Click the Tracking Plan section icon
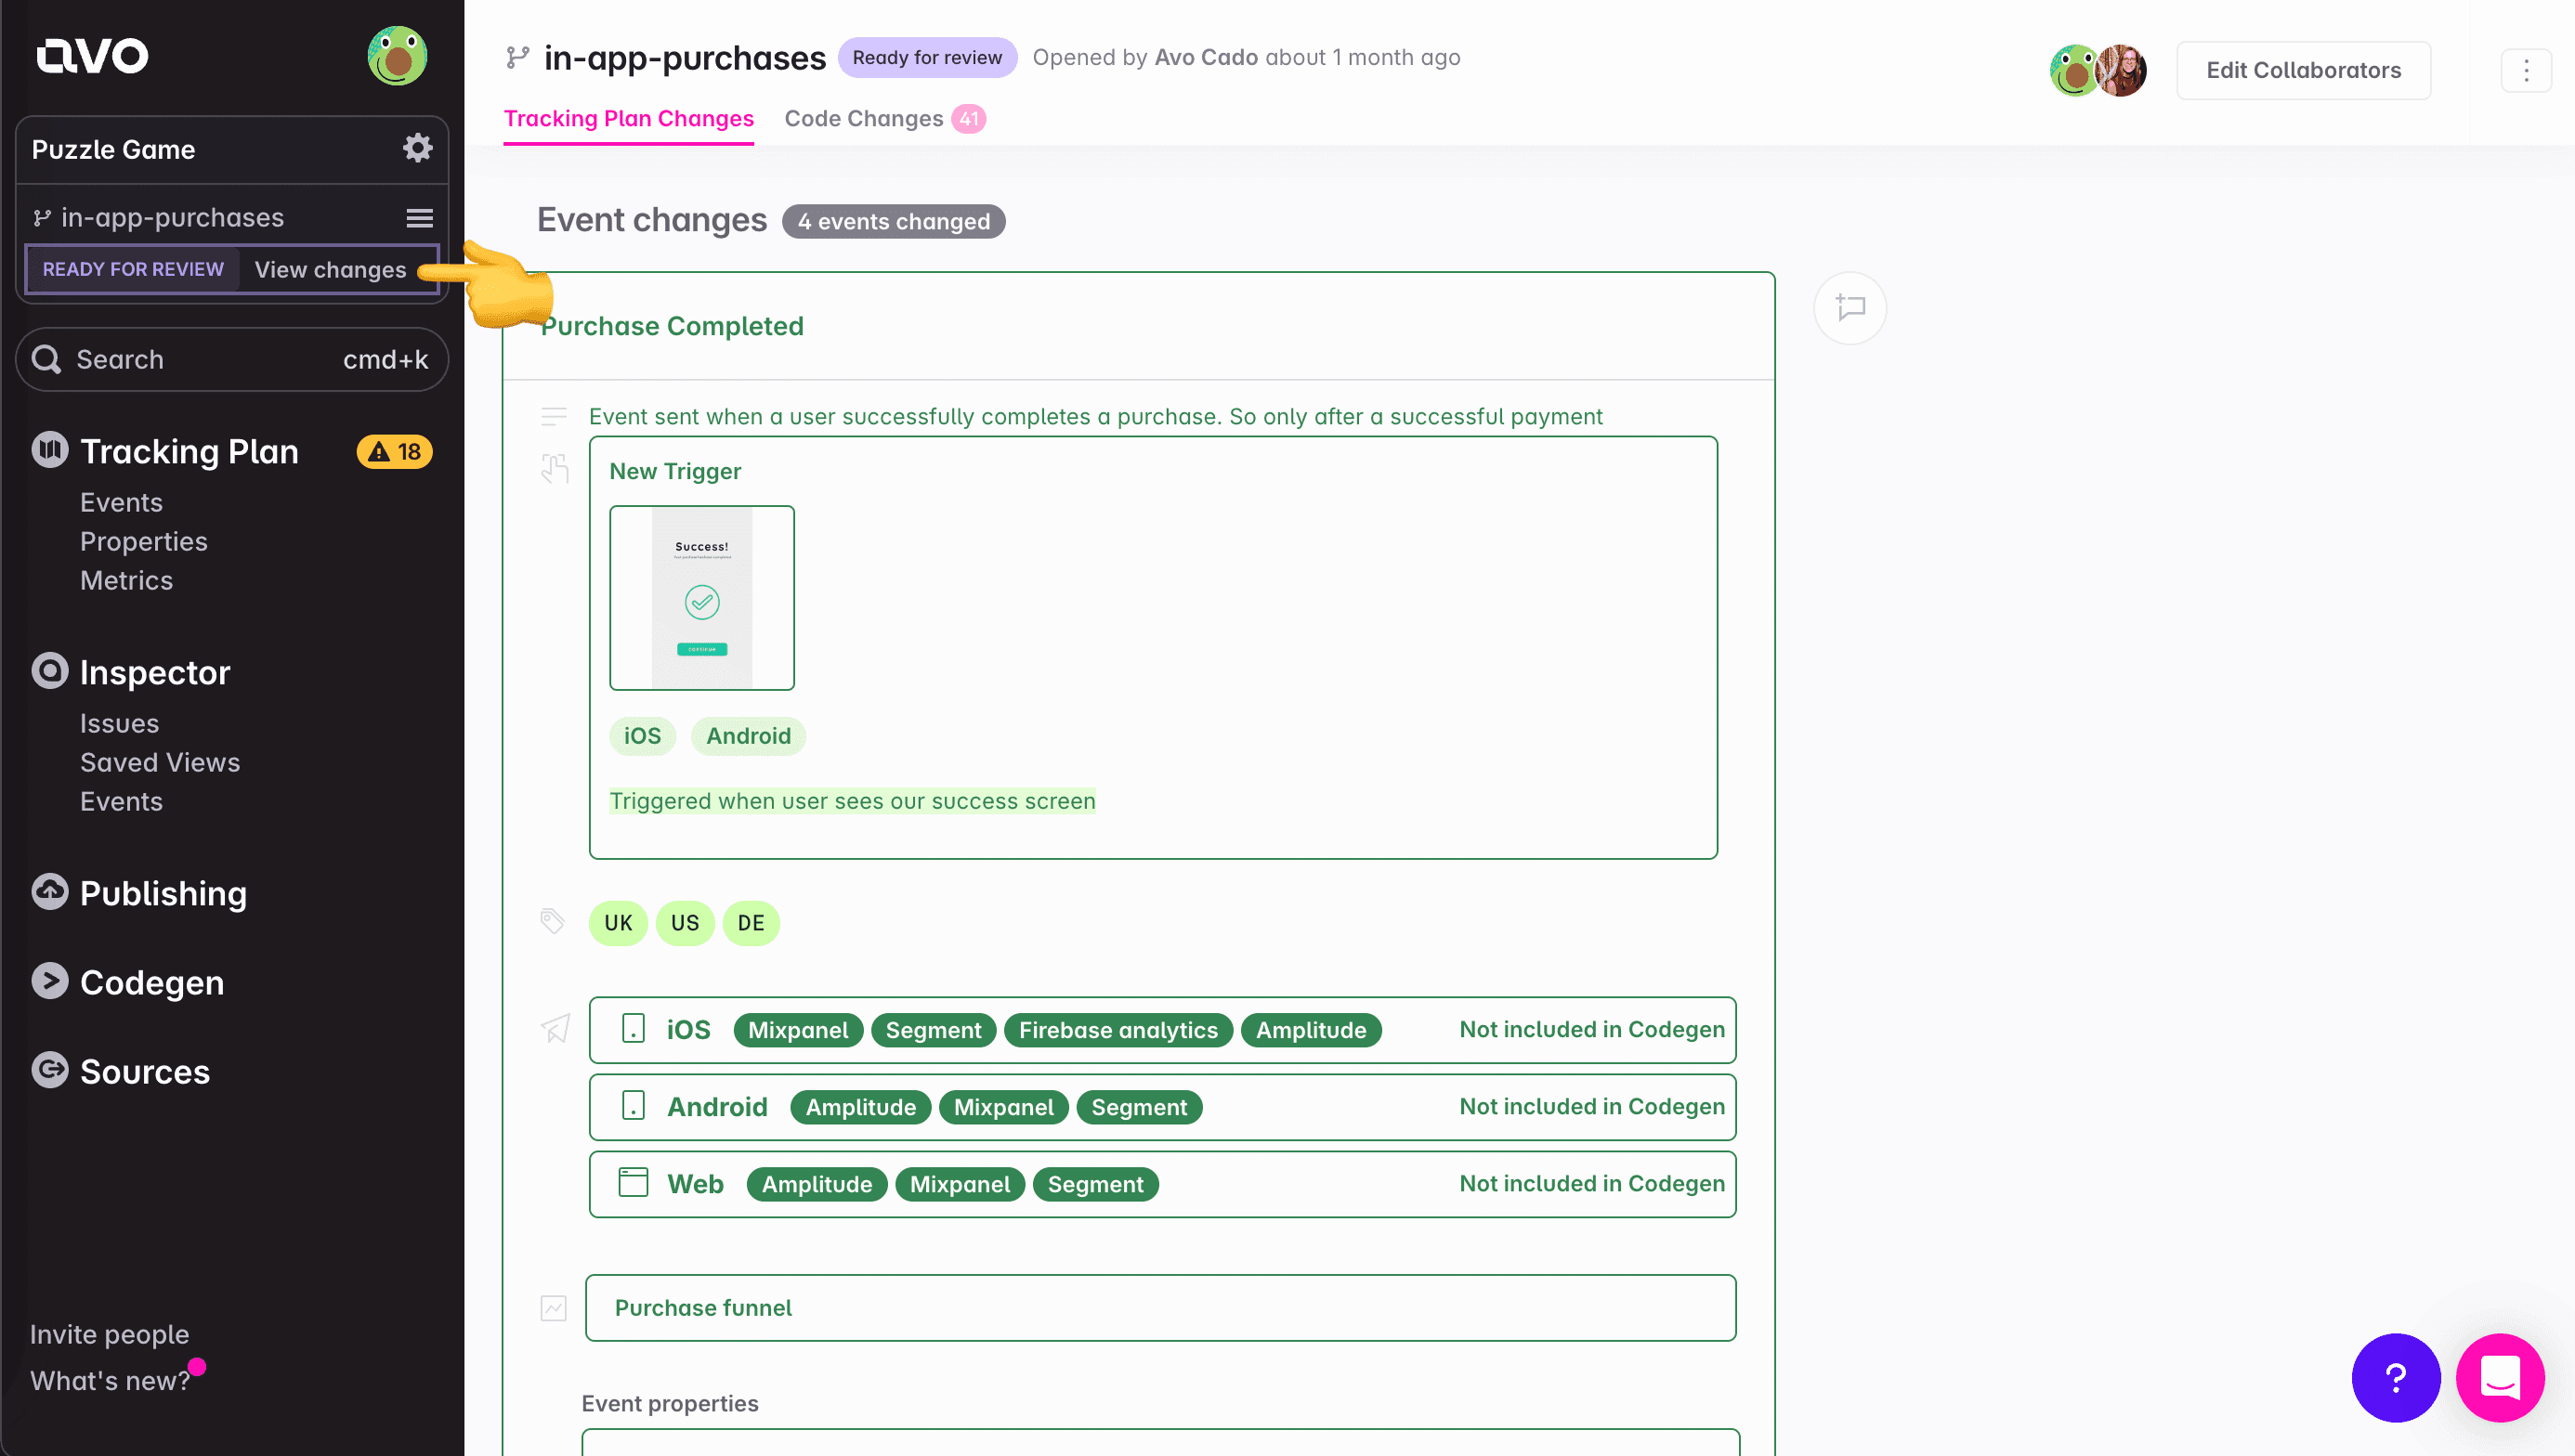The width and height of the screenshot is (2575, 1456). point(49,451)
